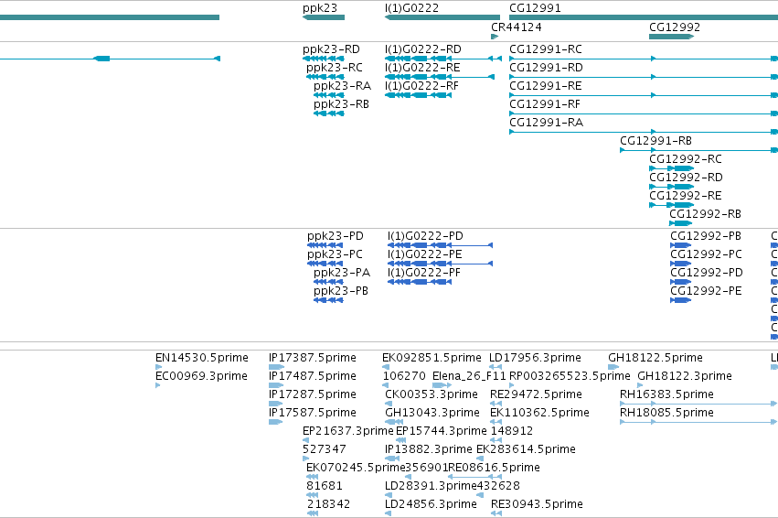Screen dimensions: 778x518
Task: Open the ppk23-RC transcript
Action: click(325, 77)
